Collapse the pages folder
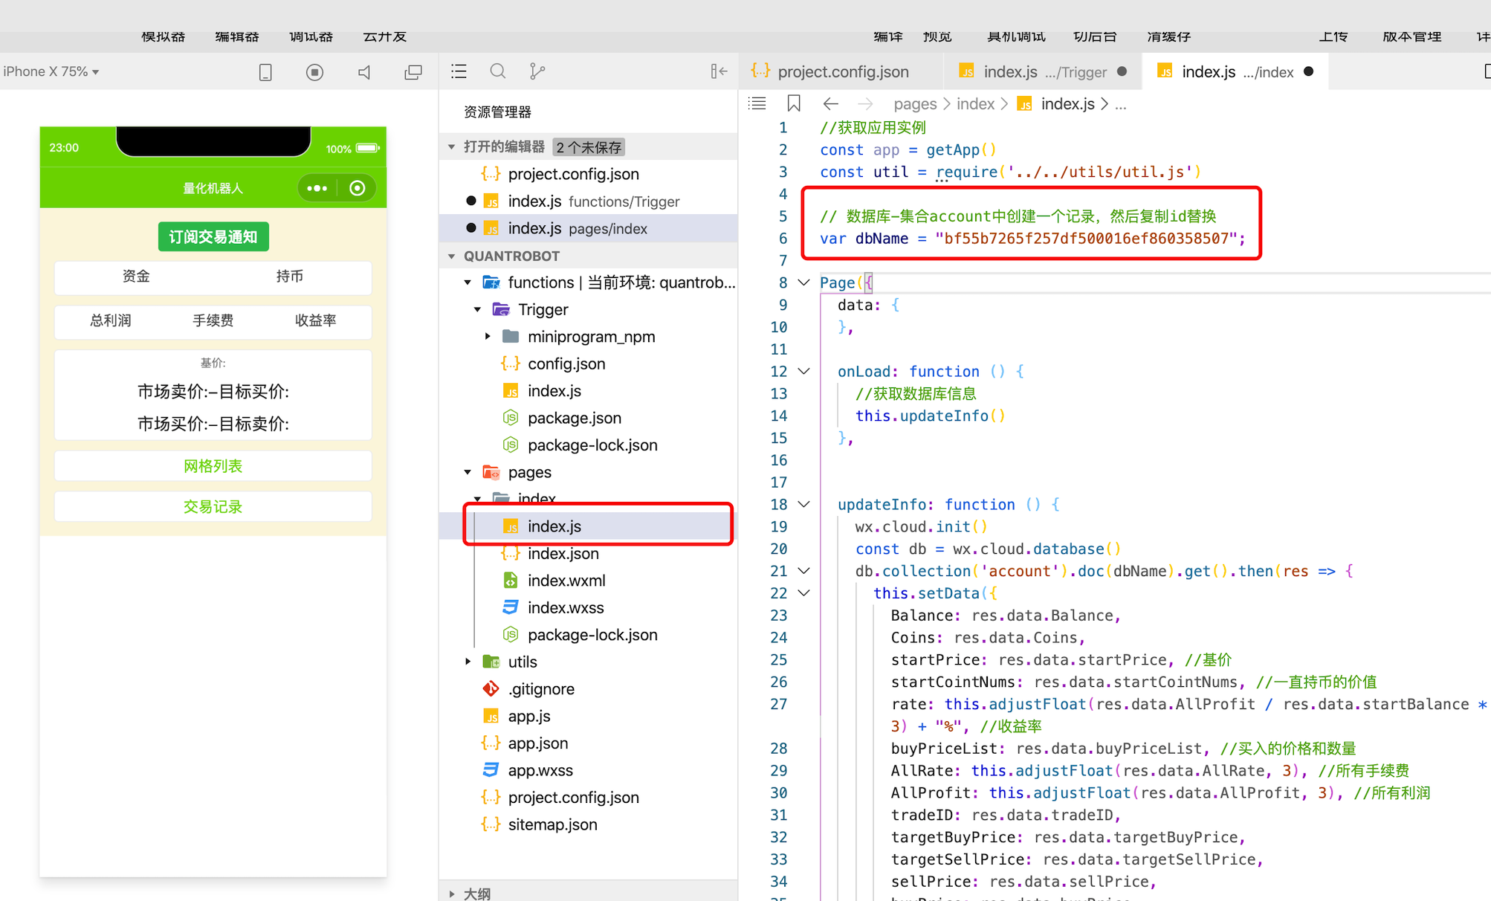1491x901 pixels. click(468, 472)
